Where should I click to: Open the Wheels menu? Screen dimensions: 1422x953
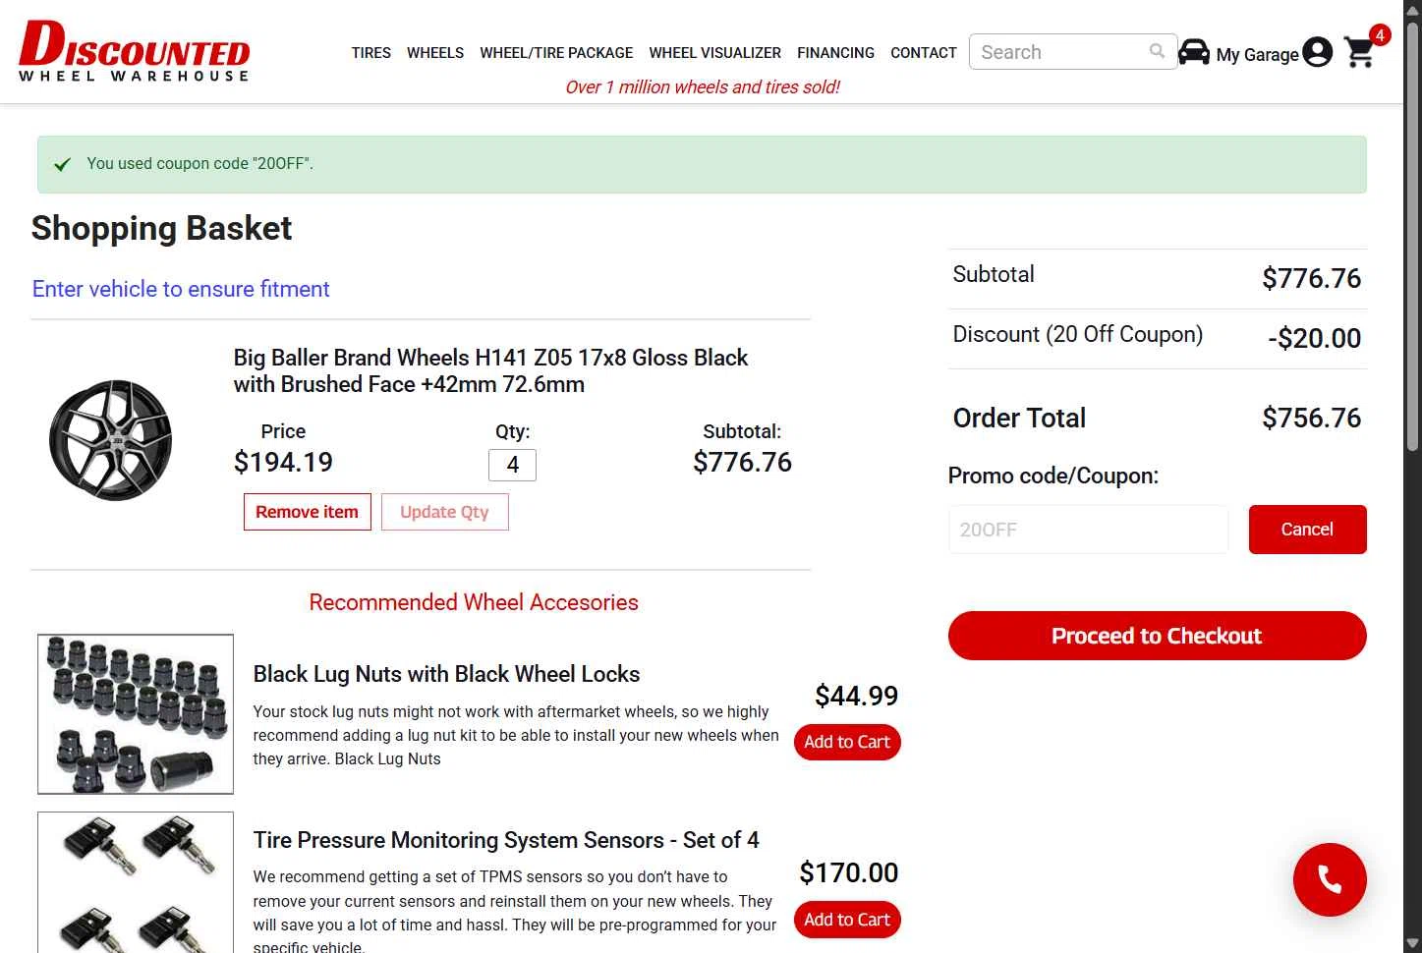point(435,53)
